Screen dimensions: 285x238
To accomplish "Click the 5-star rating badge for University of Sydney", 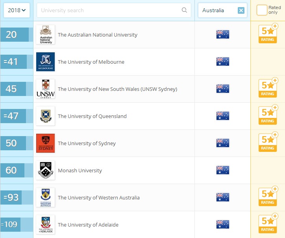I will point(268,142).
